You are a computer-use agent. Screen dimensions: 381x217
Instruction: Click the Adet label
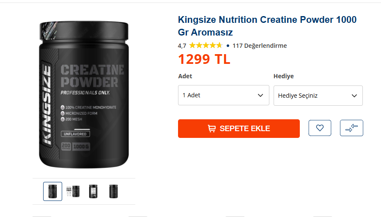point(185,76)
